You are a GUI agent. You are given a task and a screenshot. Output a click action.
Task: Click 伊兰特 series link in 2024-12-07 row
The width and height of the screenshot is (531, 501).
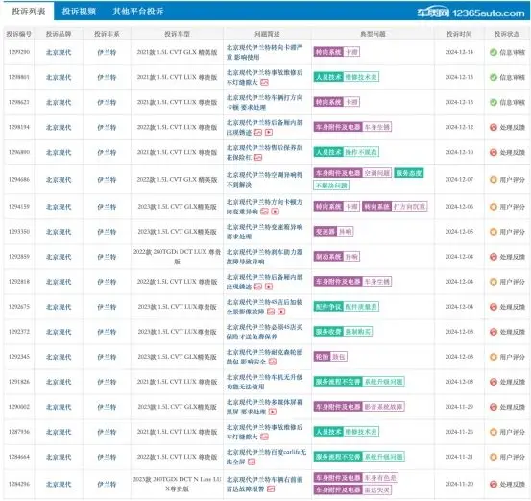tap(107, 180)
